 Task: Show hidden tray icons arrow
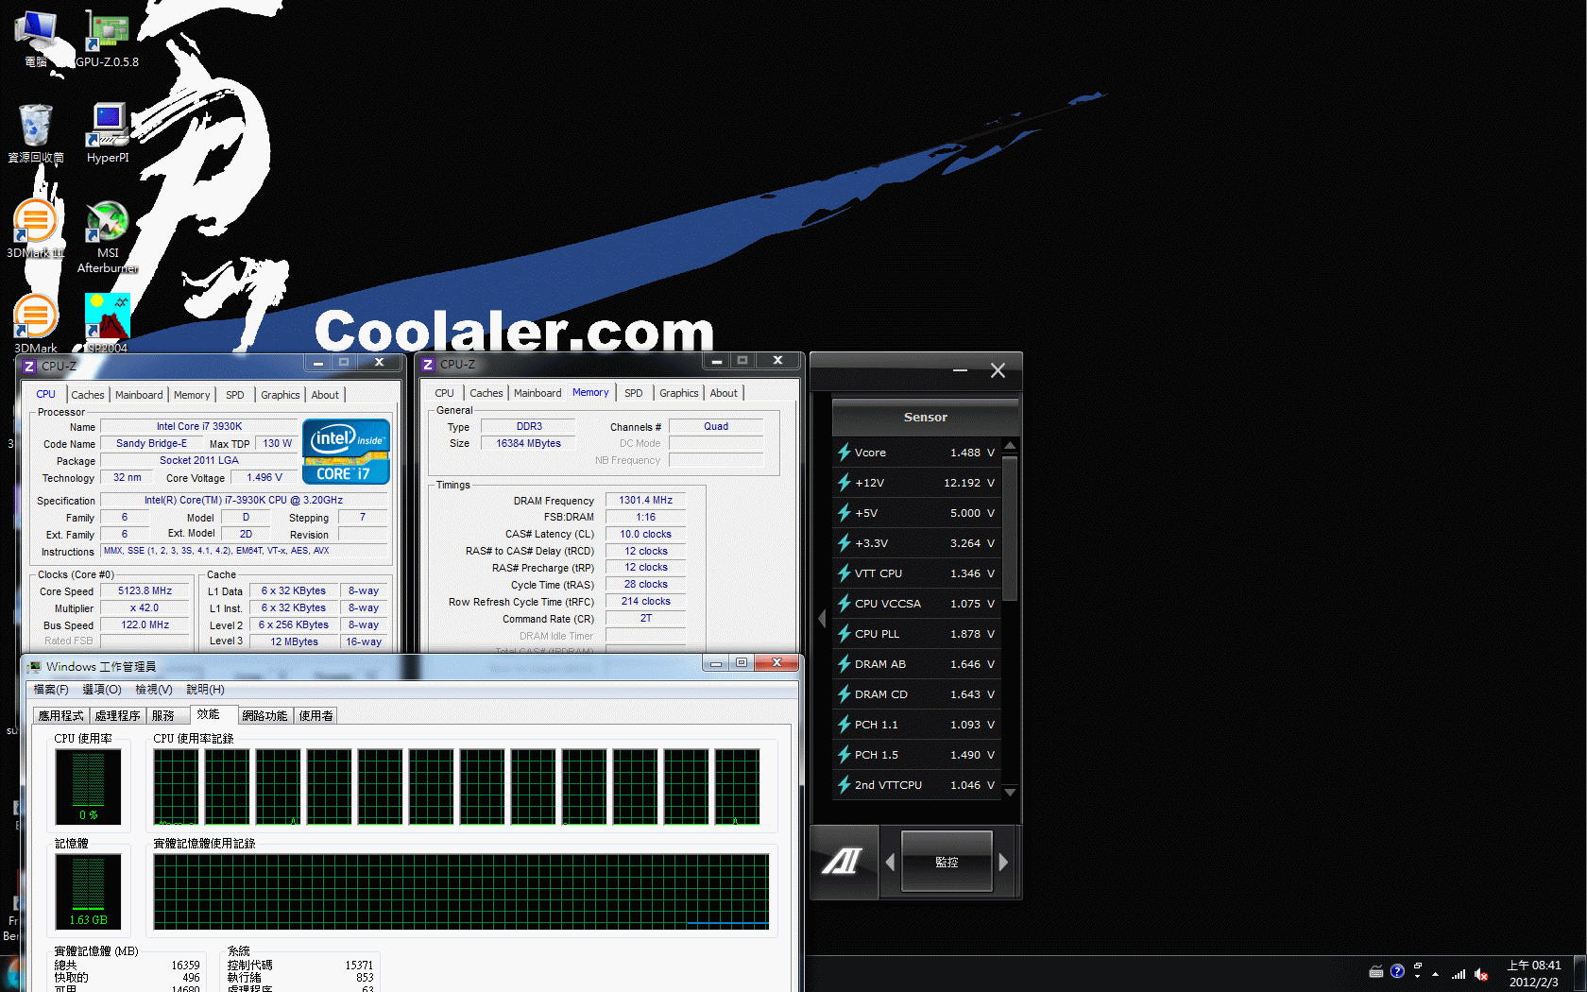pyautogui.click(x=1436, y=973)
